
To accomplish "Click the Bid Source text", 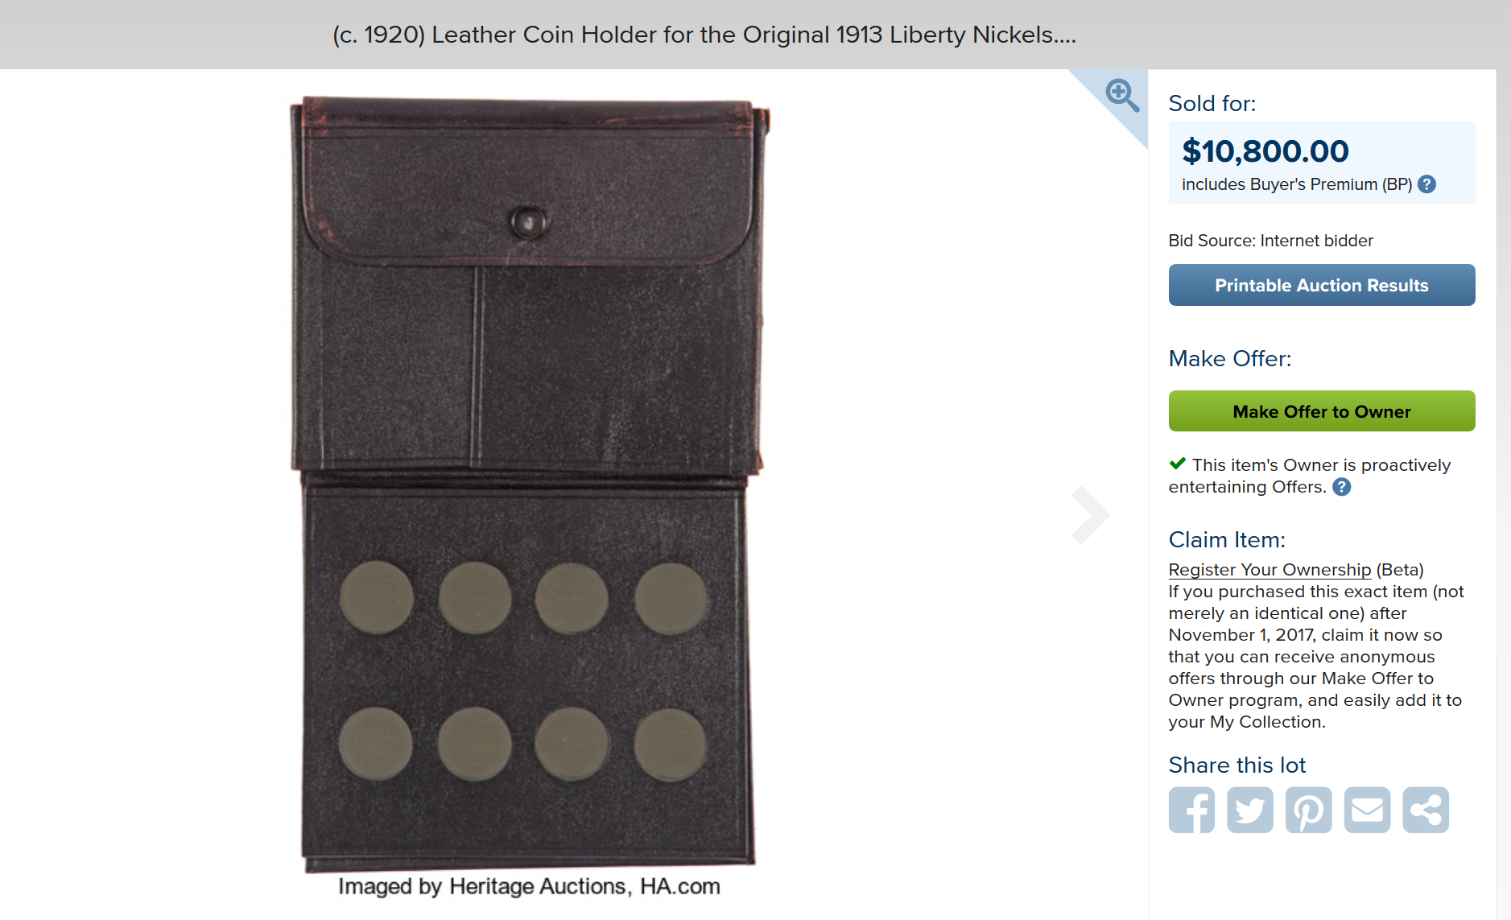I will (1270, 241).
